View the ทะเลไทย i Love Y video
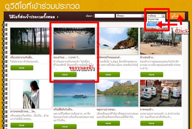192x129 pixels. coord(65,75)
